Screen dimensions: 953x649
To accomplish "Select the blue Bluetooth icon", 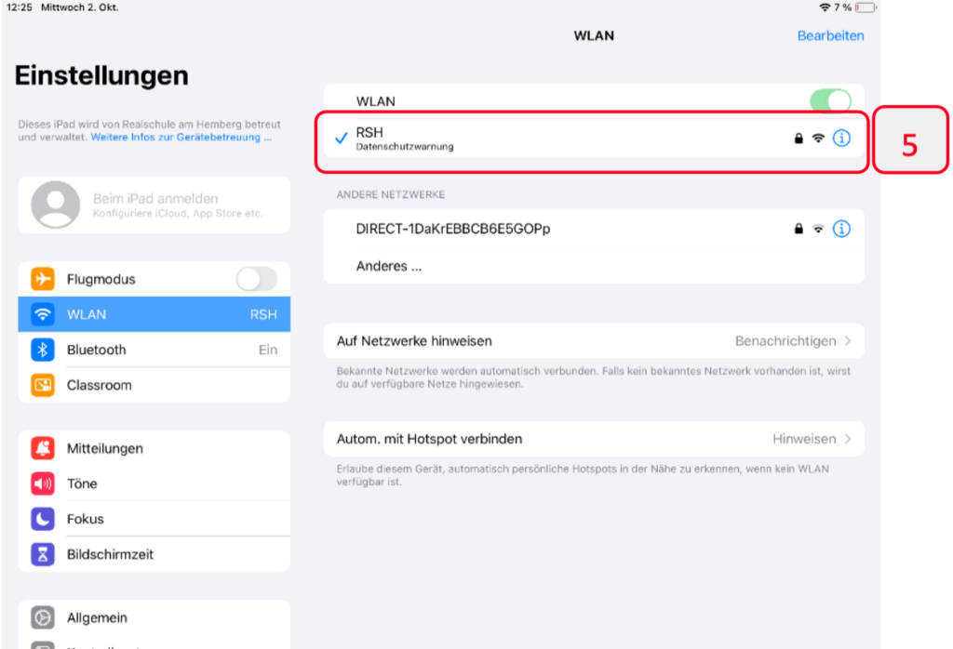I will tap(43, 350).
